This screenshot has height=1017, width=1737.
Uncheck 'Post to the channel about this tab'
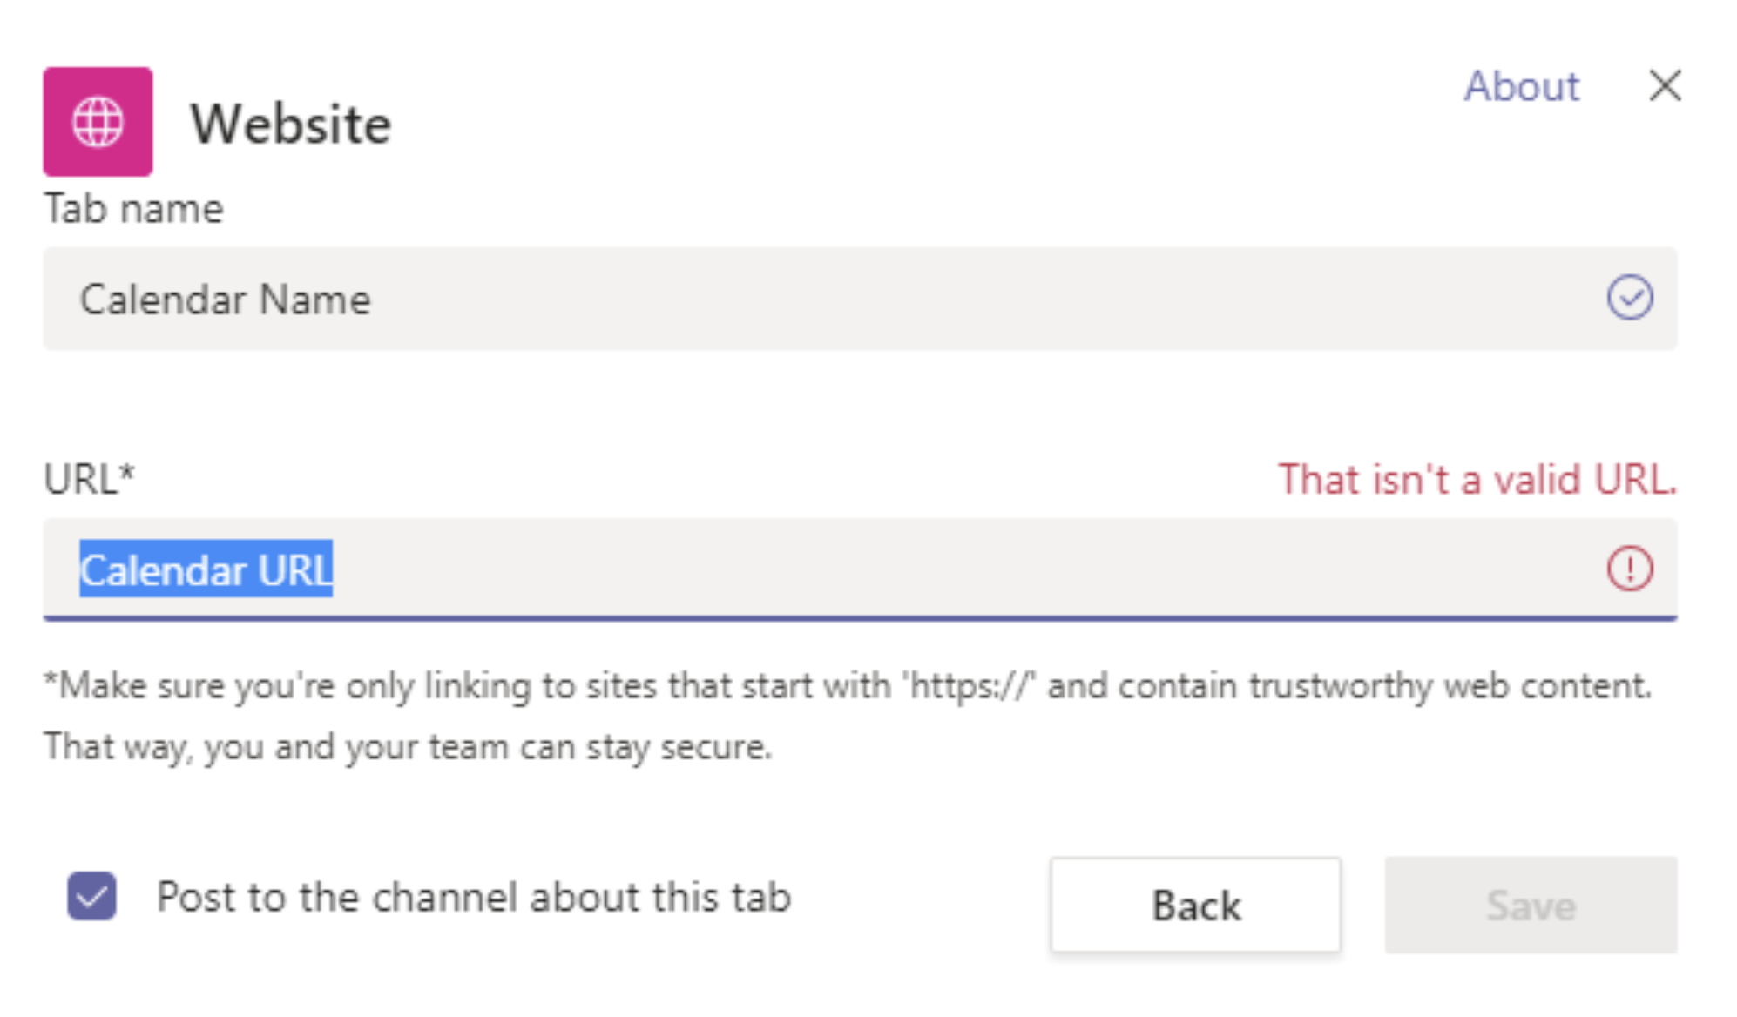tap(91, 897)
